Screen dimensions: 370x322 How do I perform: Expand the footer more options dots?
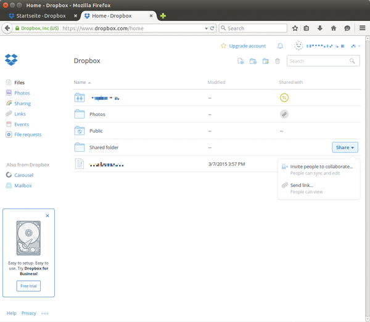point(44,313)
